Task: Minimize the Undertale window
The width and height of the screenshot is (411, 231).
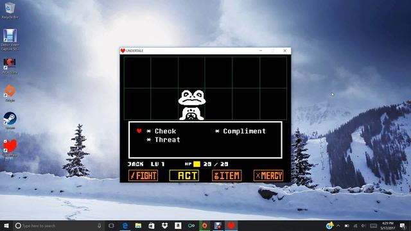Action: (x=261, y=51)
